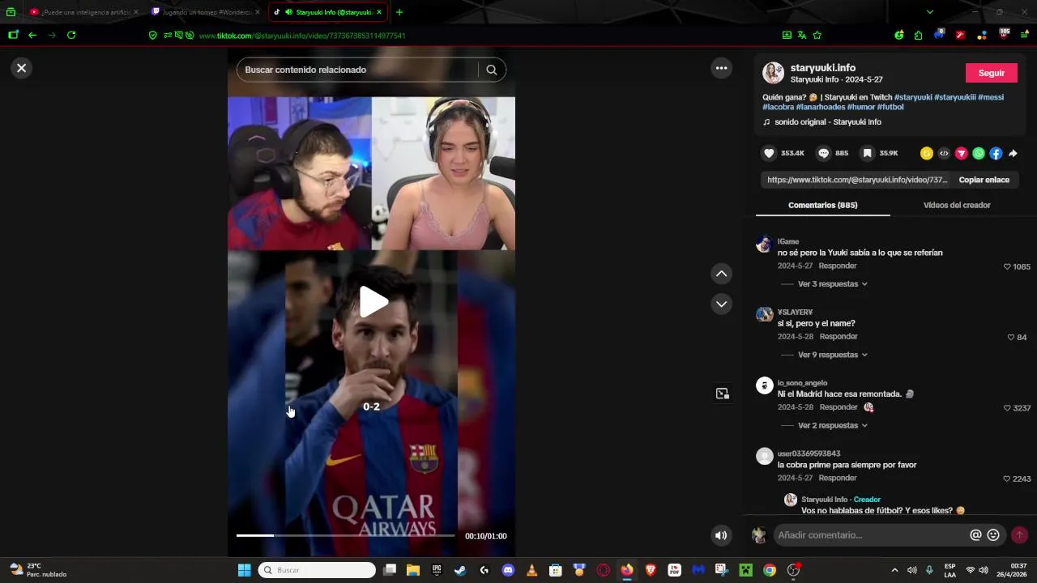Close the TikTok video viewer
This screenshot has width=1037, height=583.
(x=22, y=68)
